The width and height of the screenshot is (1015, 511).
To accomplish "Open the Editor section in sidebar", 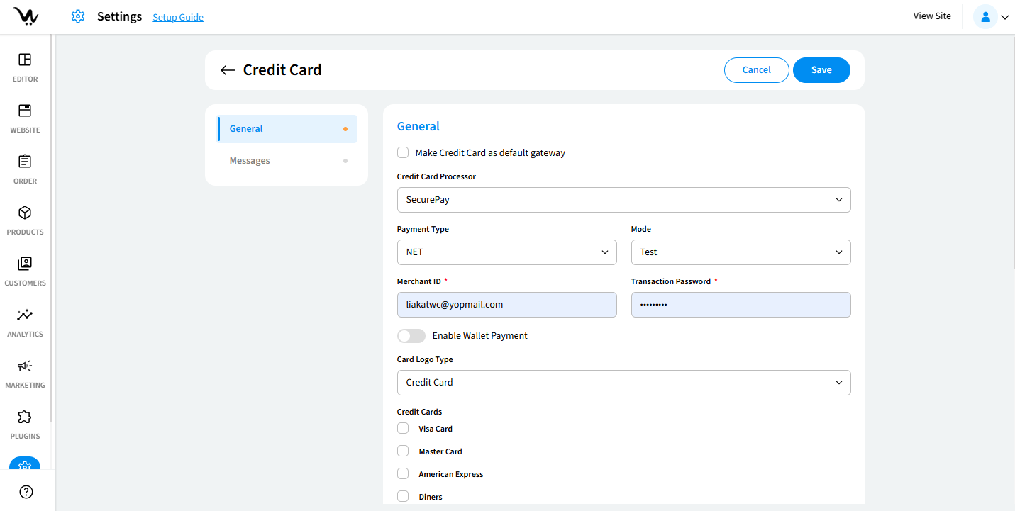I will coord(25,60).
